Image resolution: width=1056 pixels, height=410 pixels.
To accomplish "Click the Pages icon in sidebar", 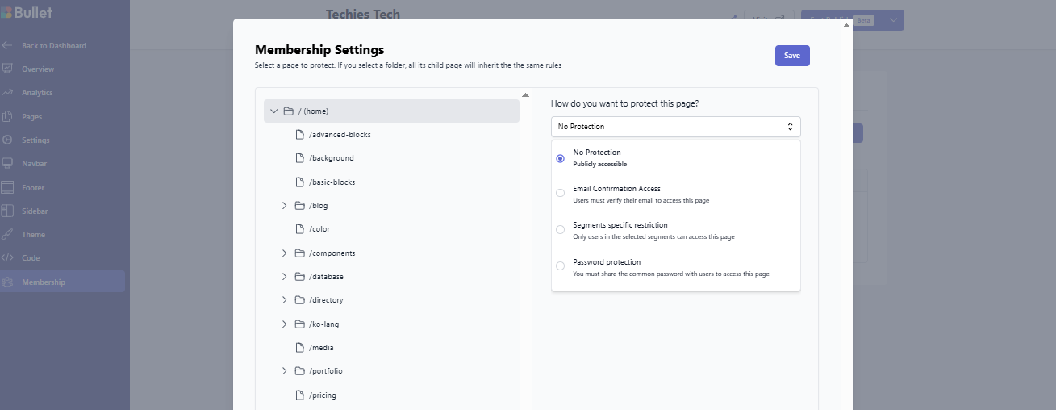I will pos(7,117).
